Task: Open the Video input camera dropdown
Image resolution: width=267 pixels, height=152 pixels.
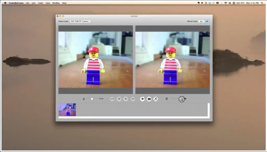Action: pos(80,21)
